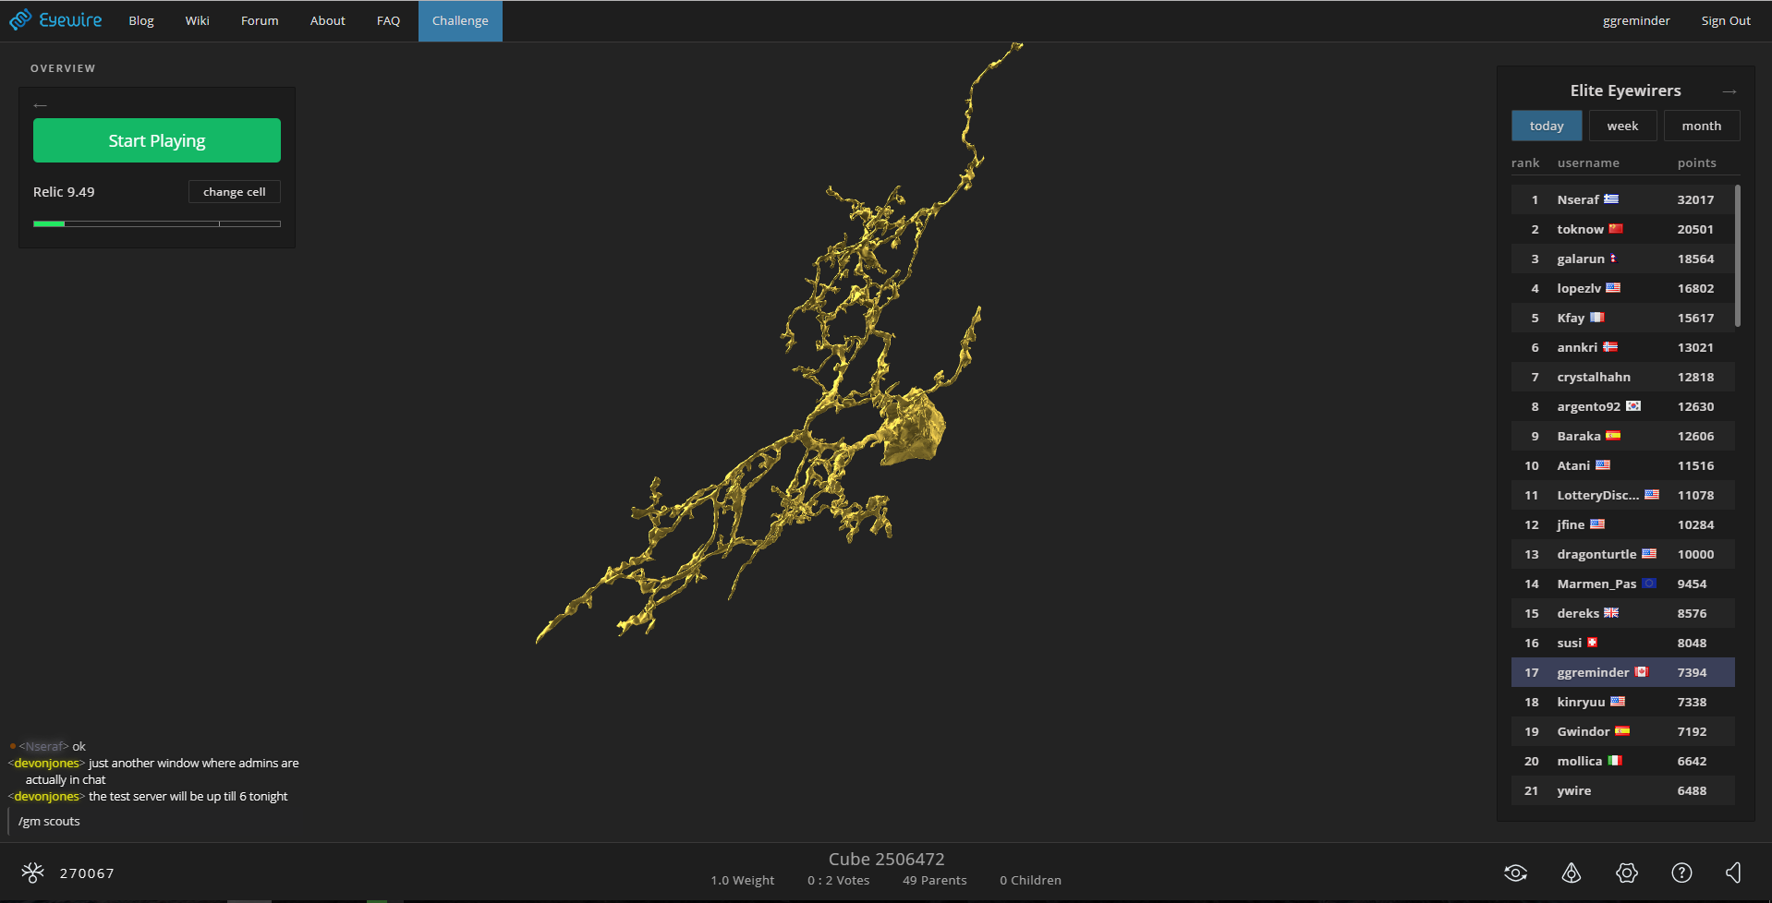Screen dimensions: 1772x903
Task: Click the 0 Children text
Action: pos(1030,880)
